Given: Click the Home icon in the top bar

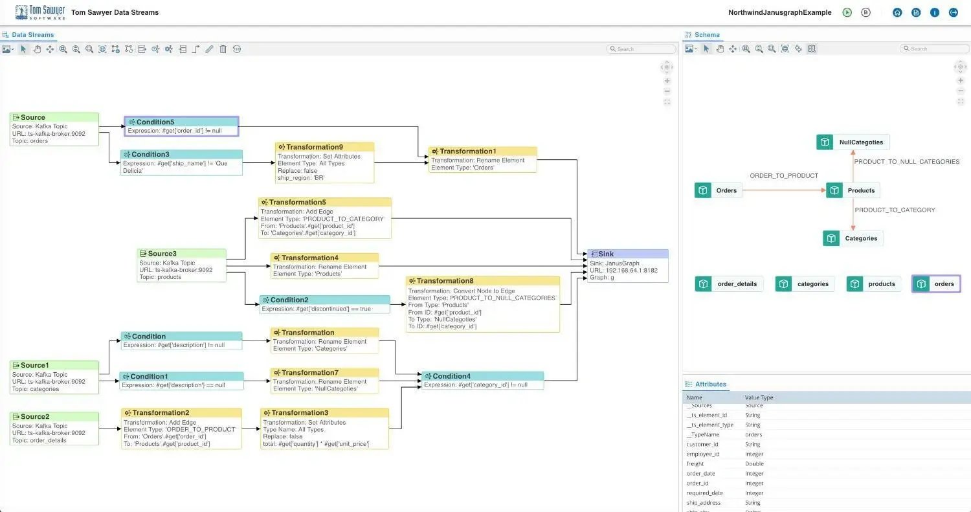Looking at the screenshot, I should point(897,12).
